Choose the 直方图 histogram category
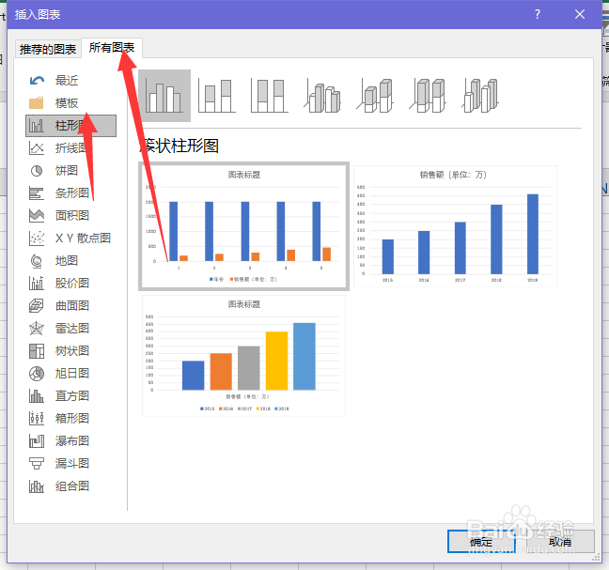 (x=70, y=395)
